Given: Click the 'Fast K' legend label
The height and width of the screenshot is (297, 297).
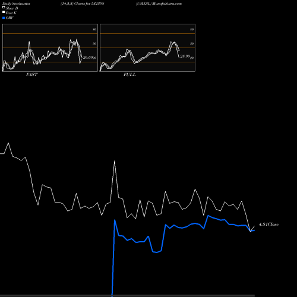Looking at the screenshot, I should click(x=11, y=13).
